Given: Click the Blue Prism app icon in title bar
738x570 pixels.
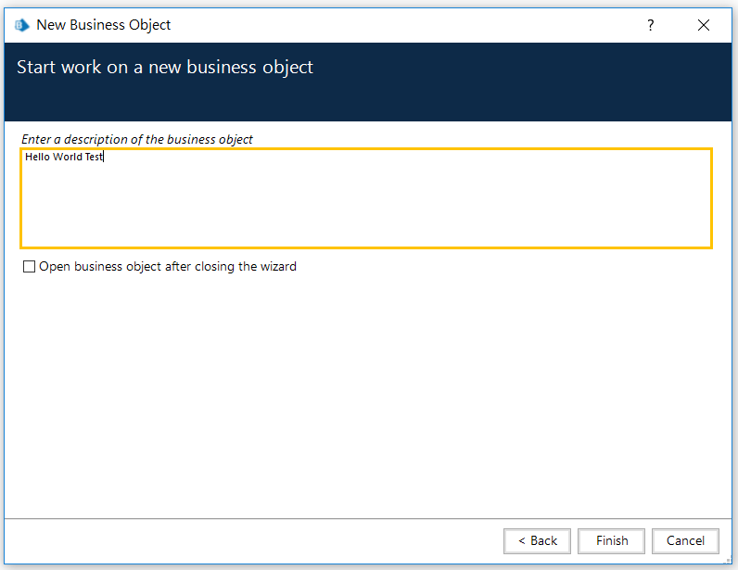Looking at the screenshot, I should [x=21, y=26].
